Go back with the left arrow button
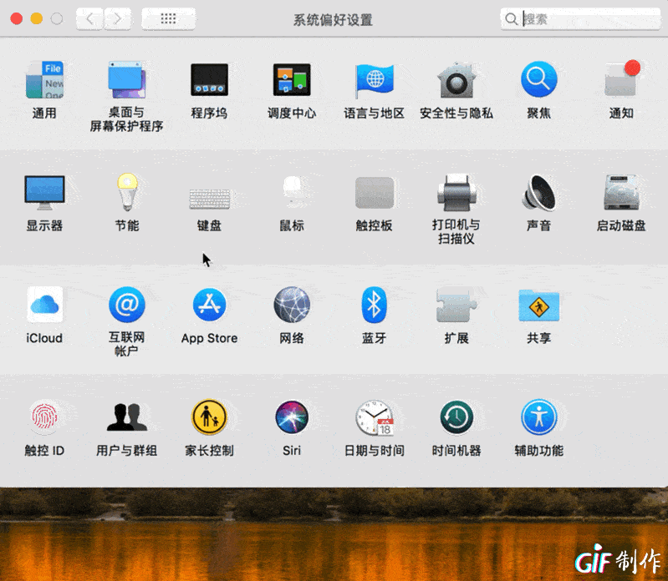The image size is (668, 581). point(89,18)
